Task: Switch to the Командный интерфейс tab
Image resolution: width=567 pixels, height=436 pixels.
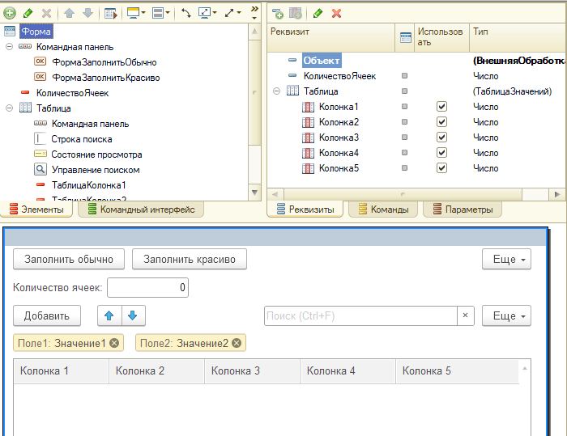Action: tap(141, 210)
